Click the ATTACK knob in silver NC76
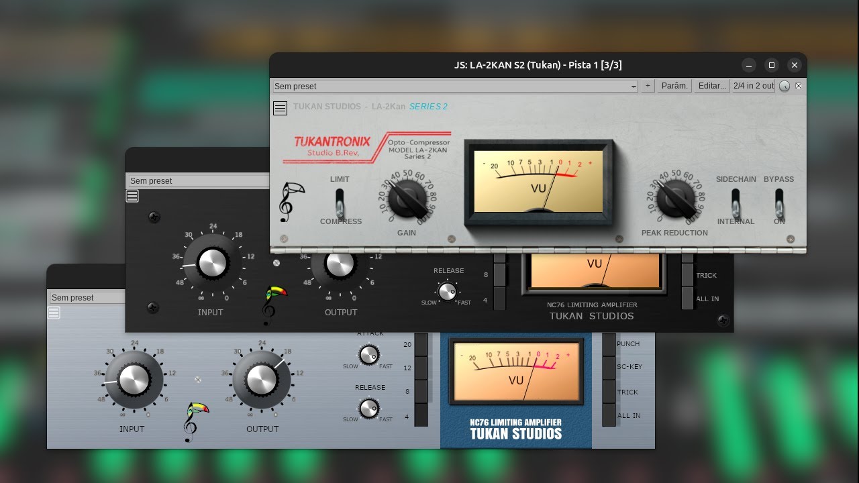 click(368, 355)
